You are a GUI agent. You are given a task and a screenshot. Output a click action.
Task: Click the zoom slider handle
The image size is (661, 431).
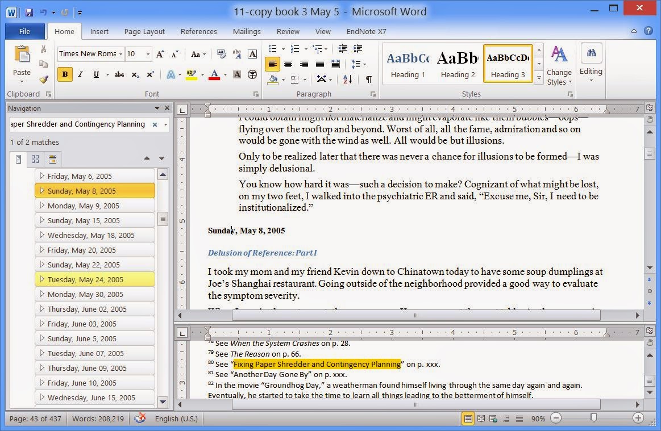point(593,418)
